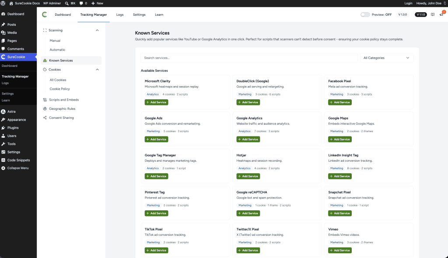Add the LinkedIn Insight Tag service
The image size is (448, 258).
click(x=340, y=176)
